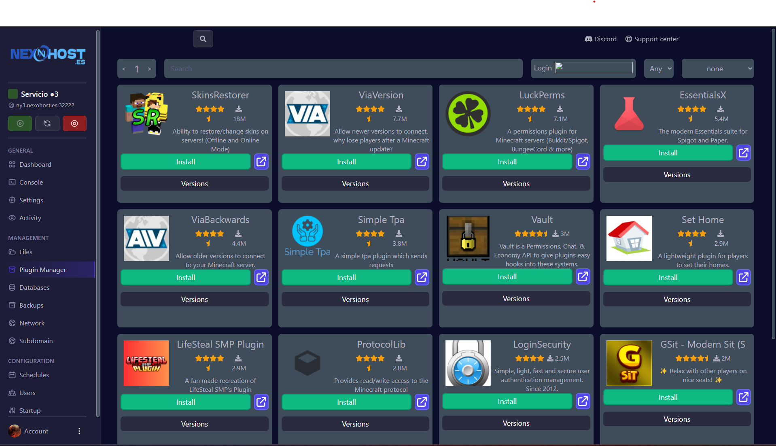Screen dimensions: 776x446
Task: Click the Support center lifebuoy icon
Action: tap(628, 39)
